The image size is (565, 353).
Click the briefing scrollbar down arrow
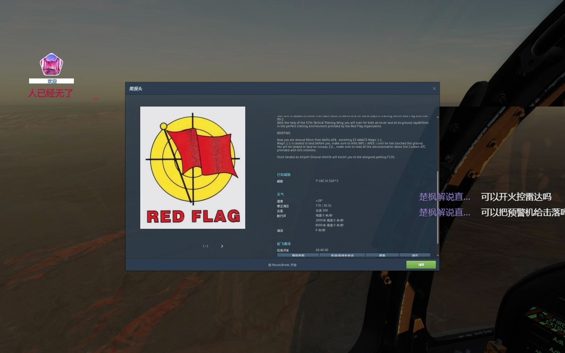(438, 255)
